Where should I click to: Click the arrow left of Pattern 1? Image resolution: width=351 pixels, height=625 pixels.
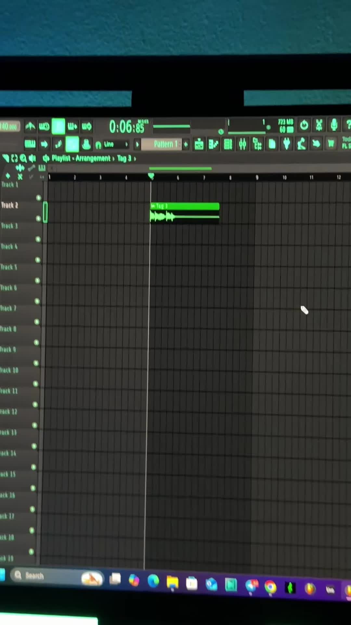tap(137, 144)
